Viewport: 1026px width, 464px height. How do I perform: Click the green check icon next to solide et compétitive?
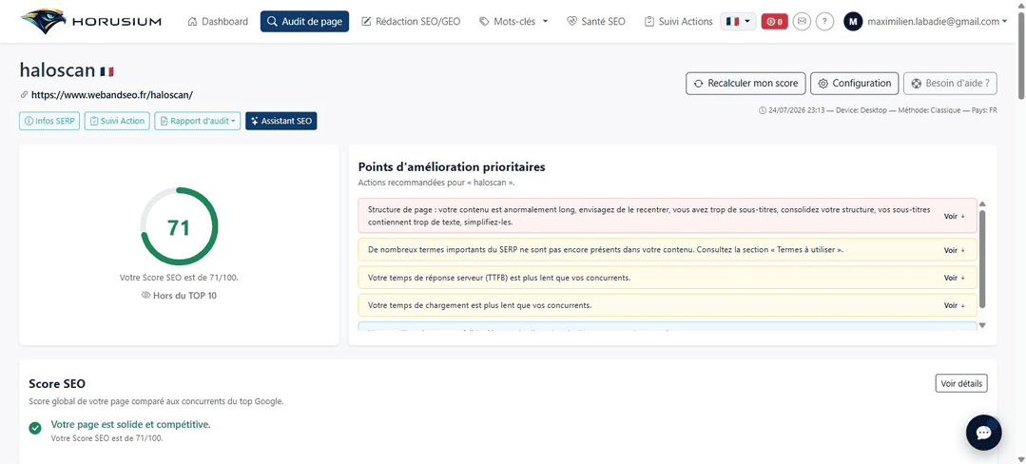click(x=35, y=428)
